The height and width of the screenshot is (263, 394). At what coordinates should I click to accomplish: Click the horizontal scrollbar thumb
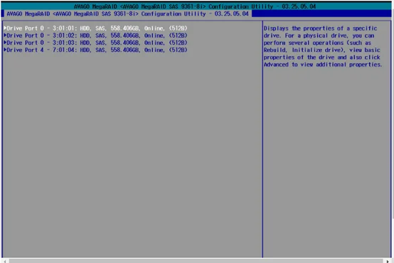[196, 262]
